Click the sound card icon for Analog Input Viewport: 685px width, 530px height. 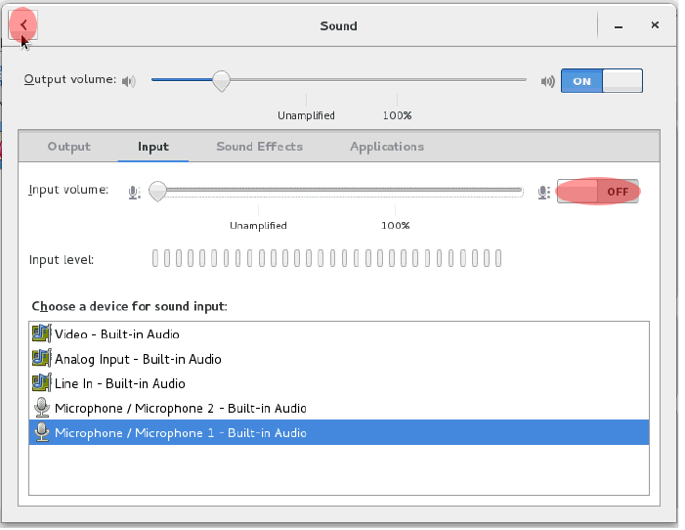[x=42, y=358]
